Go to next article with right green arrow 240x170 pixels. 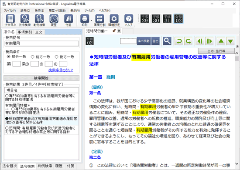(x=209, y=41)
